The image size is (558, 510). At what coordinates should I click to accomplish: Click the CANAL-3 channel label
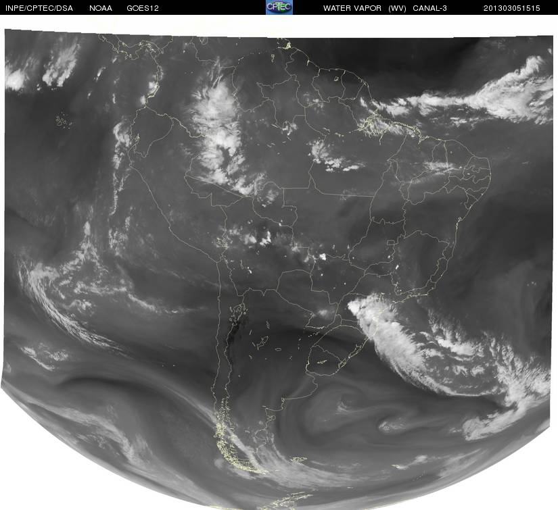pos(430,8)
